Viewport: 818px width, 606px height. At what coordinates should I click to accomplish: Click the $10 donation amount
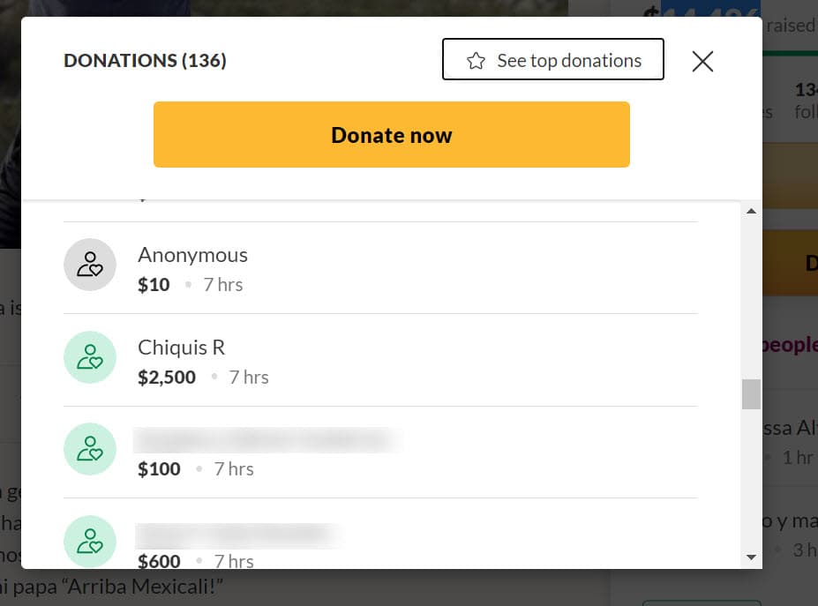click(154, 285)
